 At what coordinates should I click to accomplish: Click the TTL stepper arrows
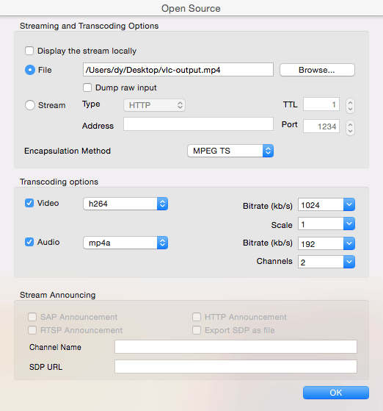tap(350, 106)
